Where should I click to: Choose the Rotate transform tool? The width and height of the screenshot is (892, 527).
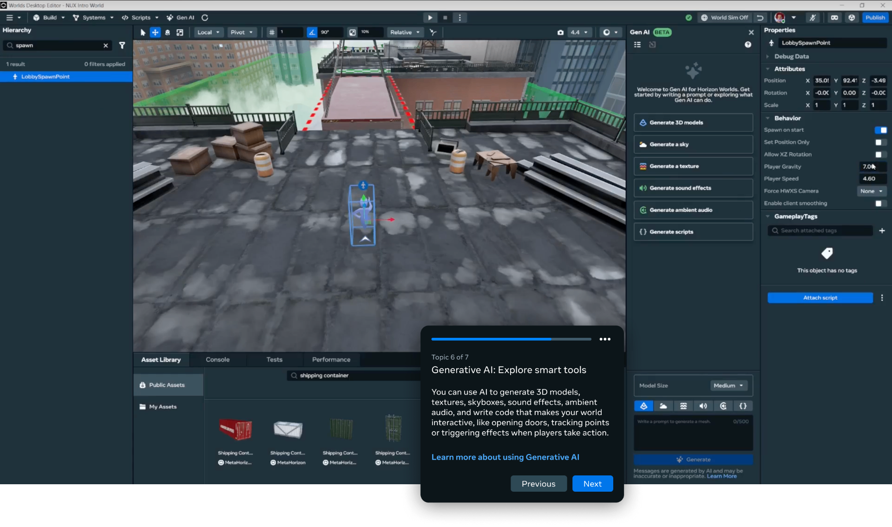[x=167, y=33]
